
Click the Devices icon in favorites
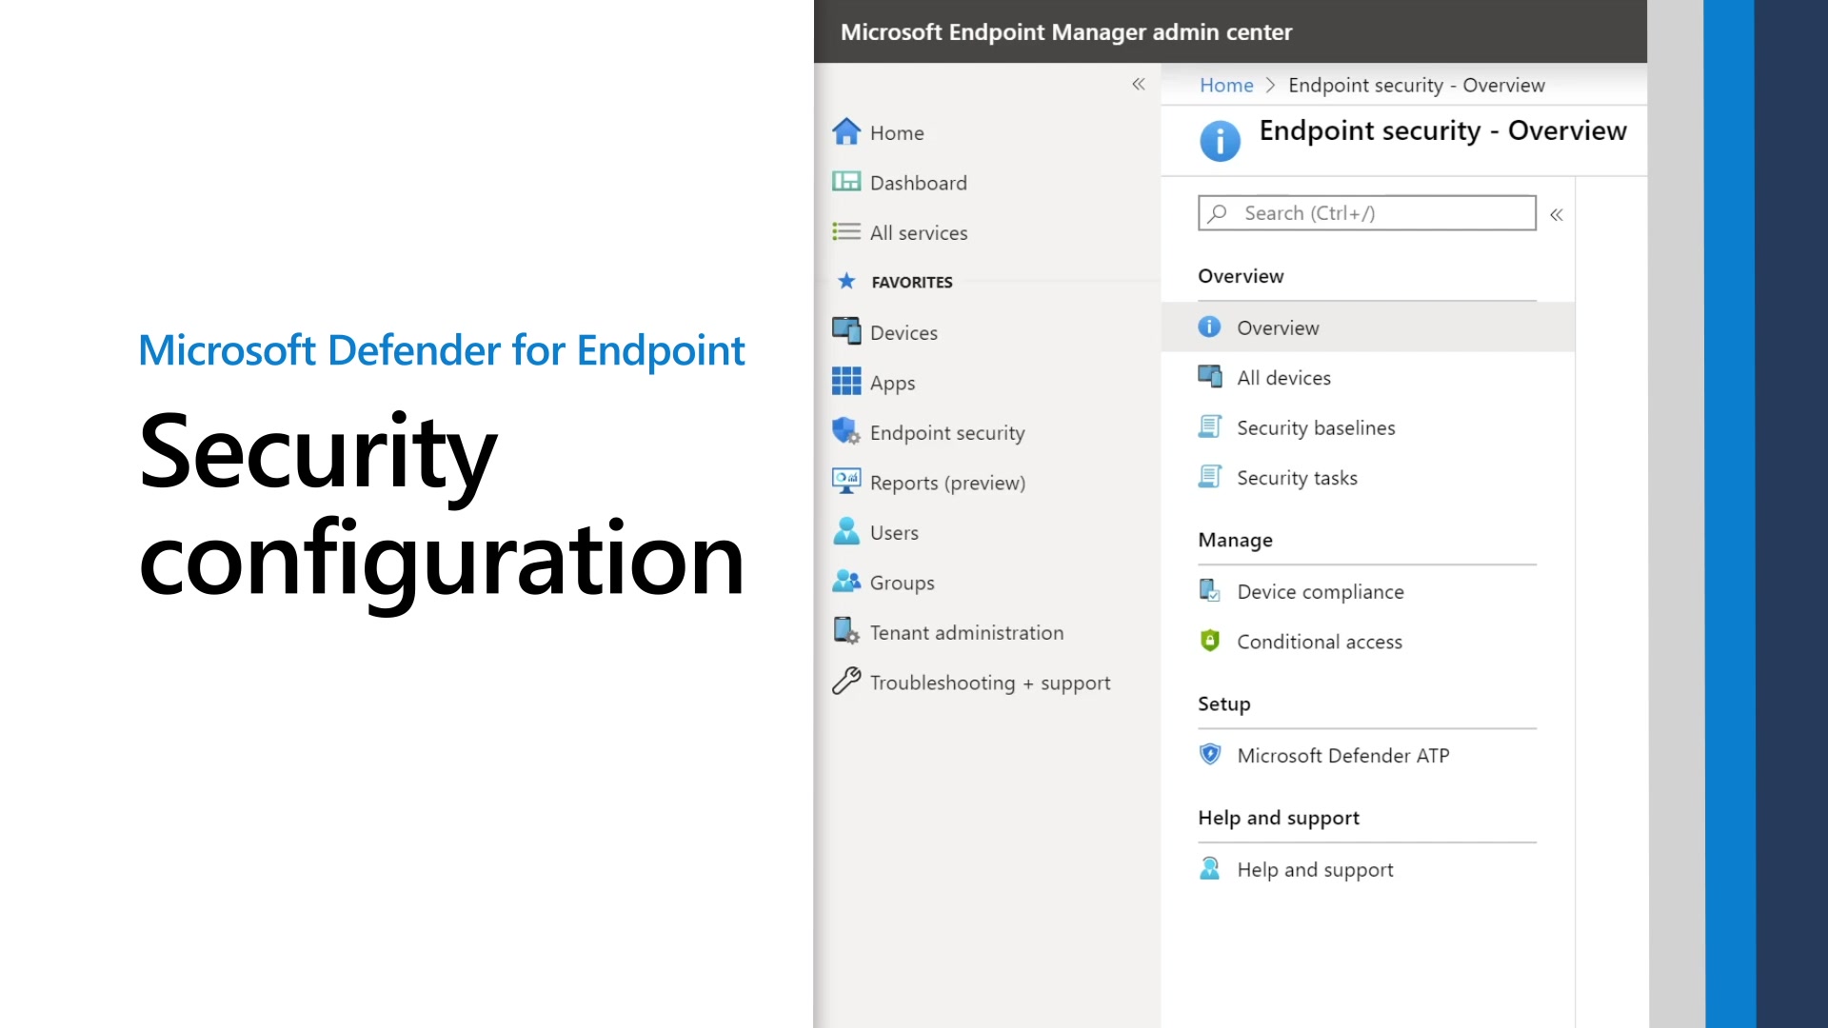847,331
